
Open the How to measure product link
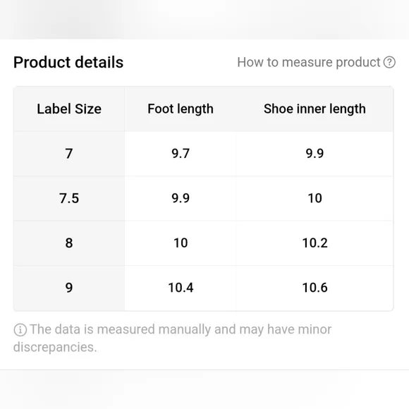(x=316, y=62)
